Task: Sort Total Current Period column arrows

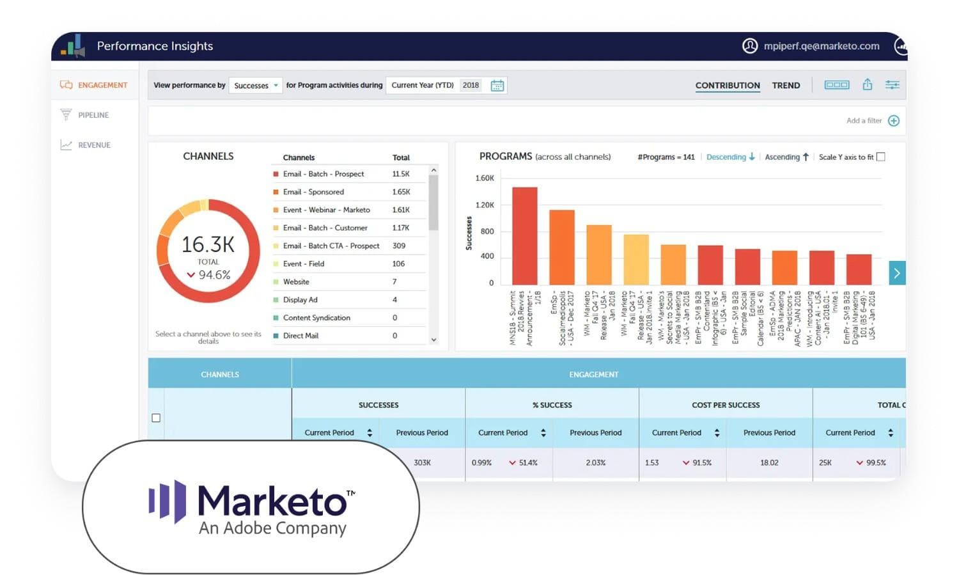Action: coord(891,433)
